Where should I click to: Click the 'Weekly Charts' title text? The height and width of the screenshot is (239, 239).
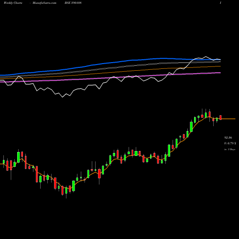point(13,3)
